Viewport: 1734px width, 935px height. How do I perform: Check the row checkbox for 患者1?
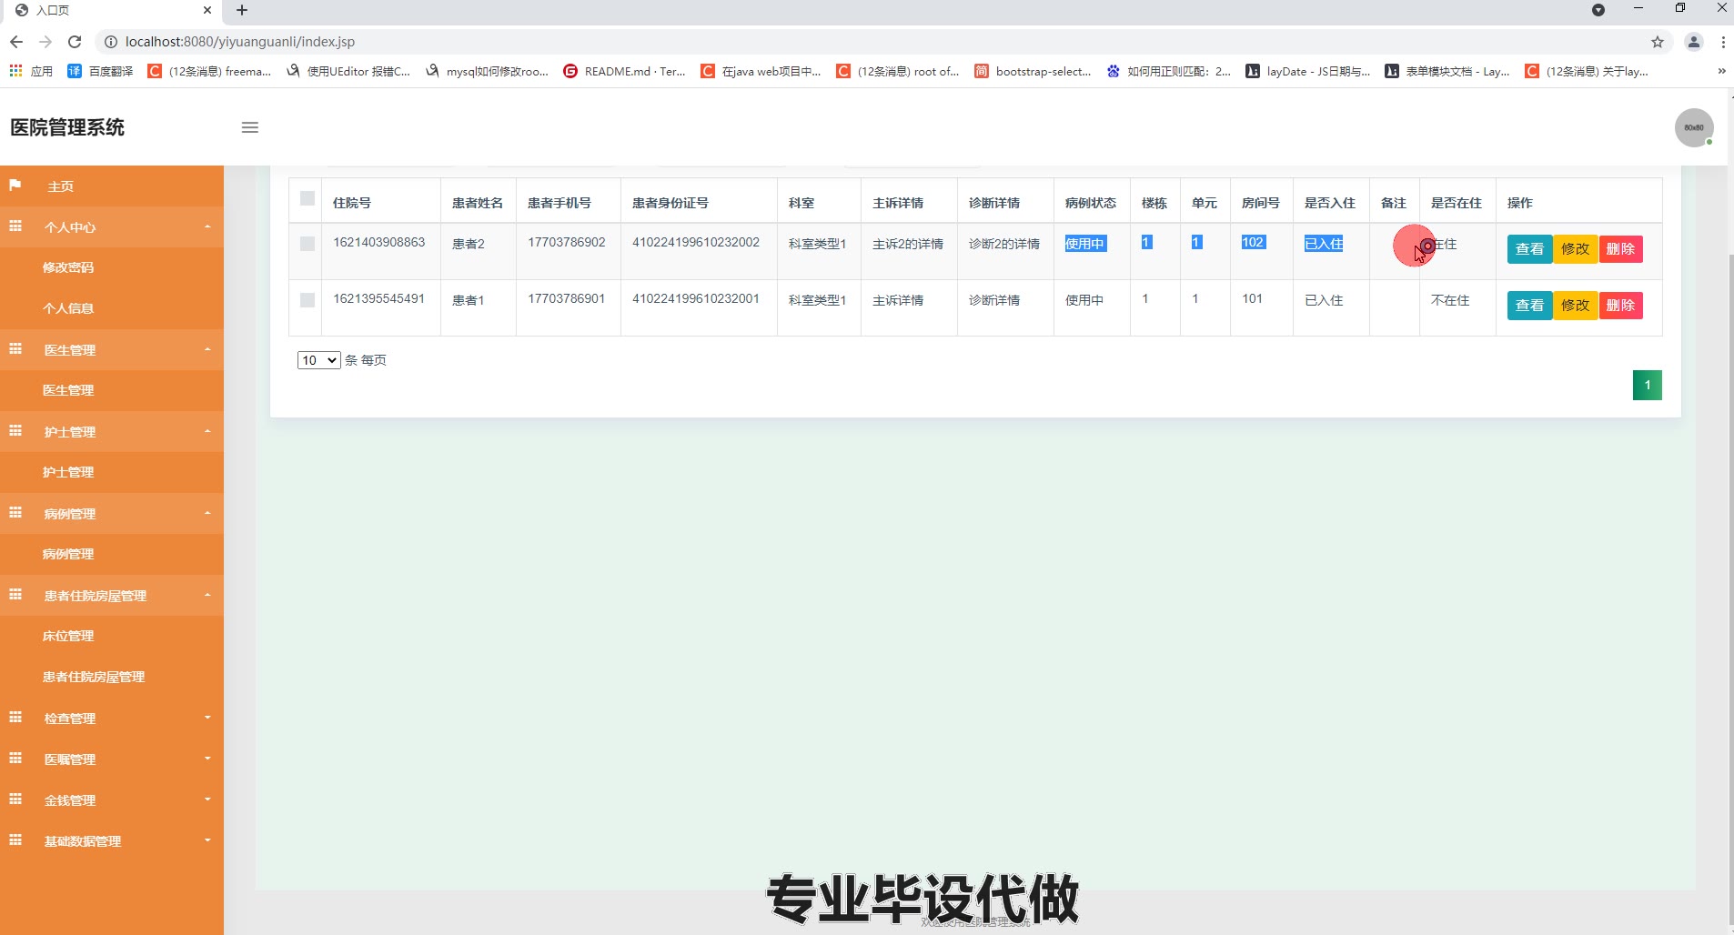click(307, 300)
